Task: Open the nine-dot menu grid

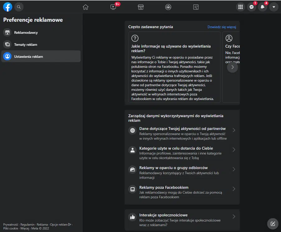Action: click(241, 7)
